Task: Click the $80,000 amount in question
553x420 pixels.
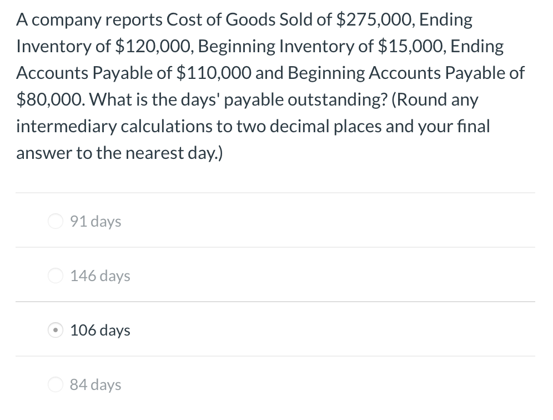Action: tap(51, 100)
